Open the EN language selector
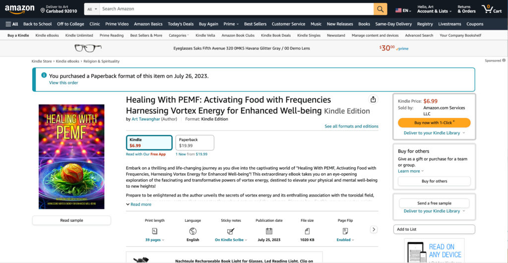Viewport: 508px width, 263px height. (404, 10)
